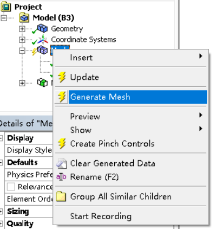Image resolution: width=216 pixels, height=229 pixels.
Task: Click the folder icon for Group All Similar Children
Action: pos(61,196)
